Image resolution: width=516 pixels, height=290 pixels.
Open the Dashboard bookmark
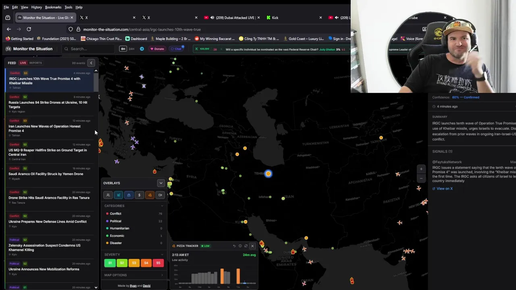[136, 39]
